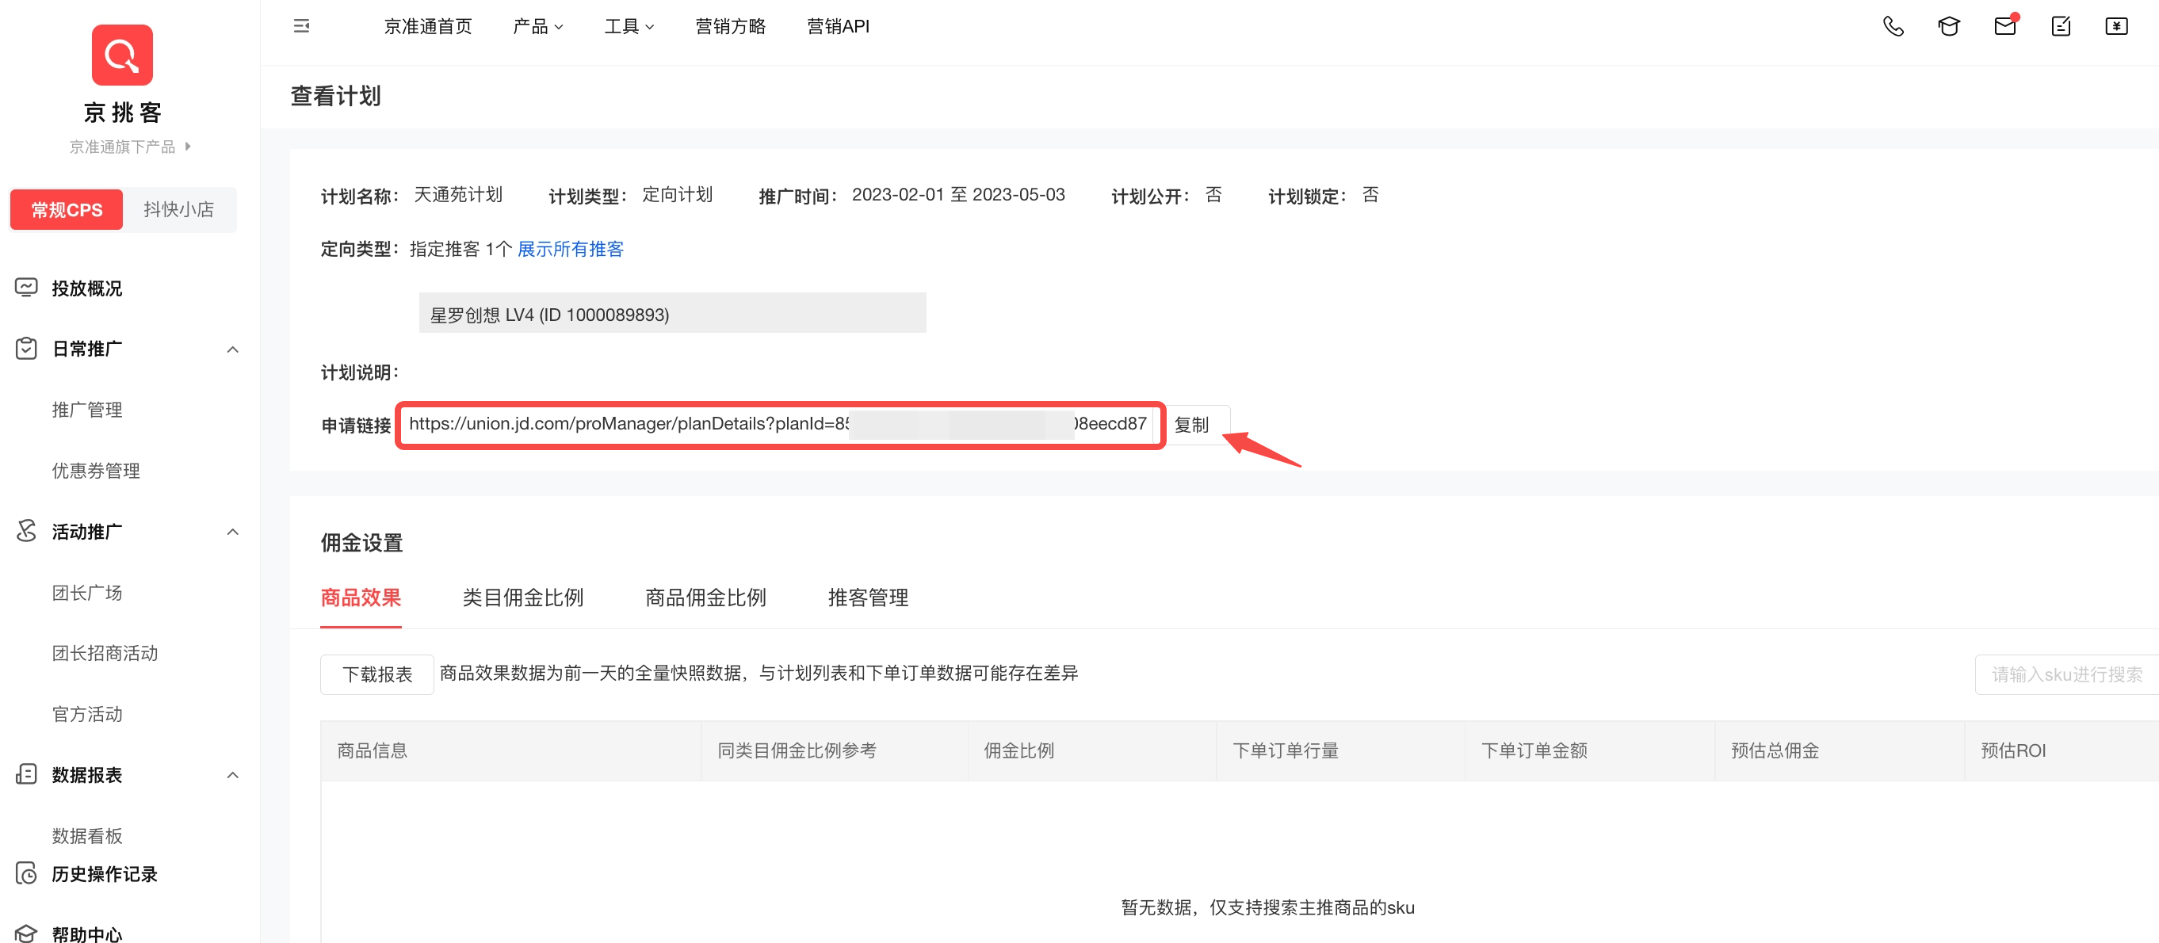Collapse the 日常推广 menu chevron
This screenshot has height=943, width=2159.
point(233,349)
